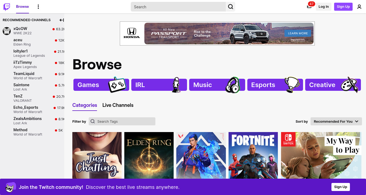Switch to the Live Channels tab
Image resolution: width=366 pixels, height=195 pixels.
[x=118, y=105]
